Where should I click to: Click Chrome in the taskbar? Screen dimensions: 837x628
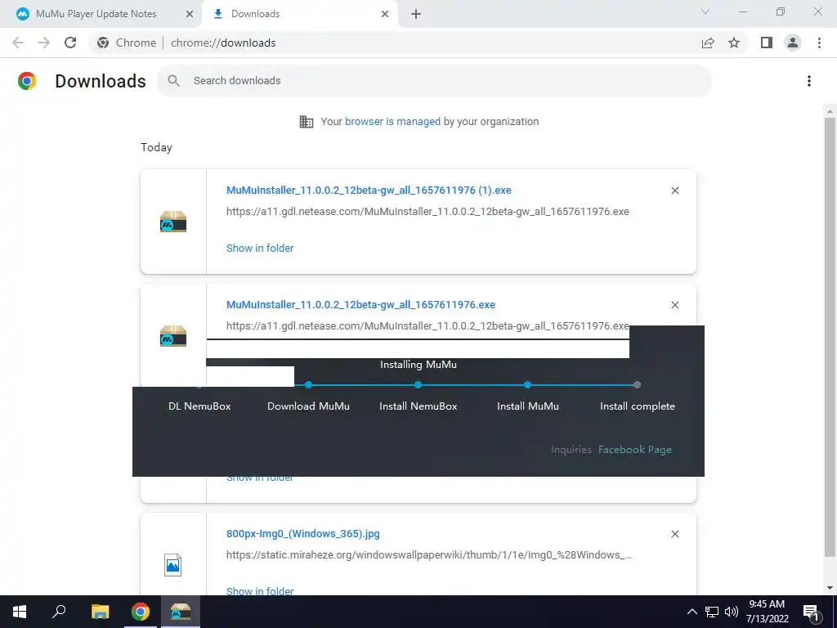point(141,612)
